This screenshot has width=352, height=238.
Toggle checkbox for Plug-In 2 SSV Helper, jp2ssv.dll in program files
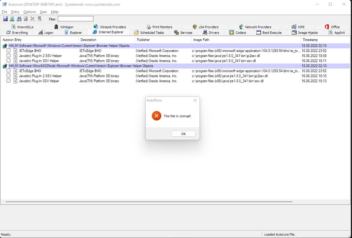[9, 55]
